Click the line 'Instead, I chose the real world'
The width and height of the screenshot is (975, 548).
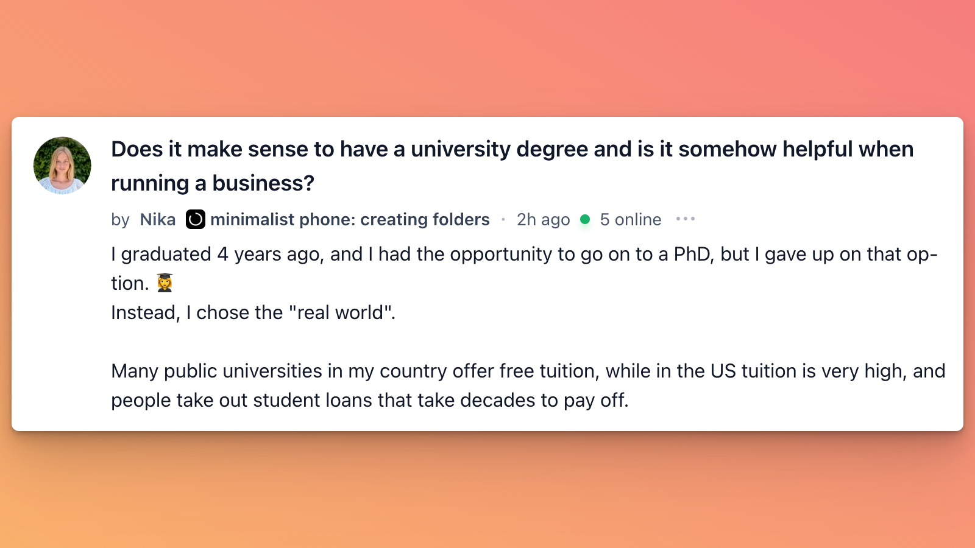tap(253, 312)
